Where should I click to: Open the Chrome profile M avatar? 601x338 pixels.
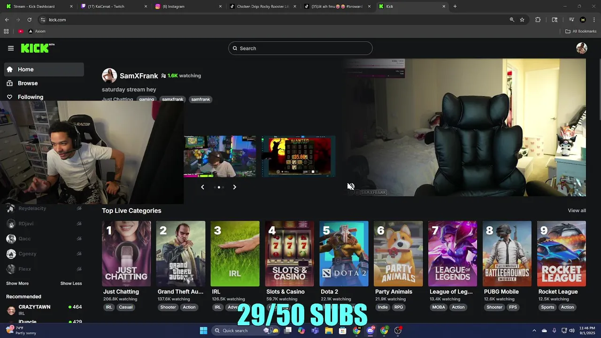pos(583,20)
